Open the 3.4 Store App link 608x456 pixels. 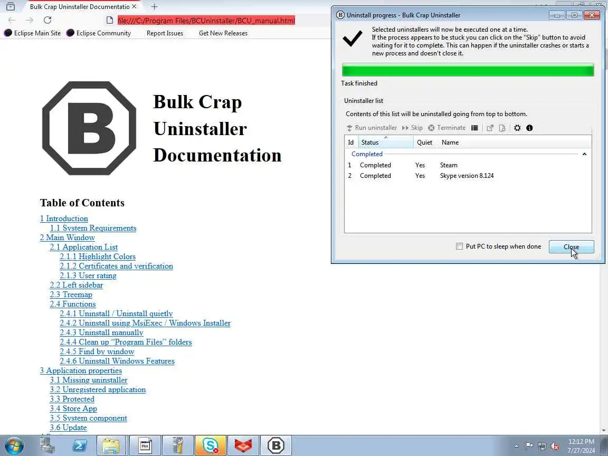(73, 408)
